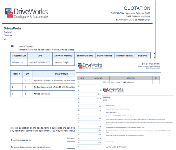This screenshot has height=150, width=176.
Task: Select 'Somerville Giants, Tallahassee, Florida, United States'
Action: (x=46, y=50)
